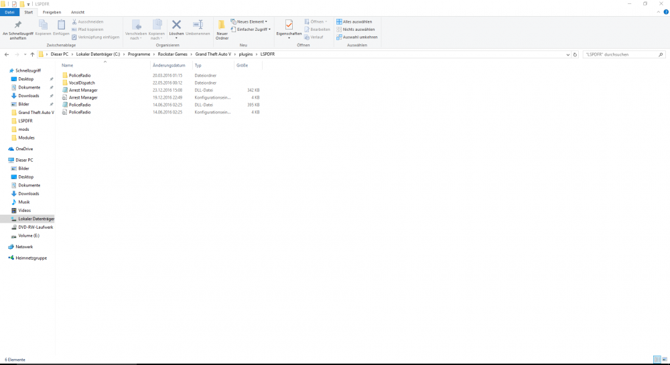
Task: Open recent locations dropdown arrow
Action: click(x=25, y=54)
